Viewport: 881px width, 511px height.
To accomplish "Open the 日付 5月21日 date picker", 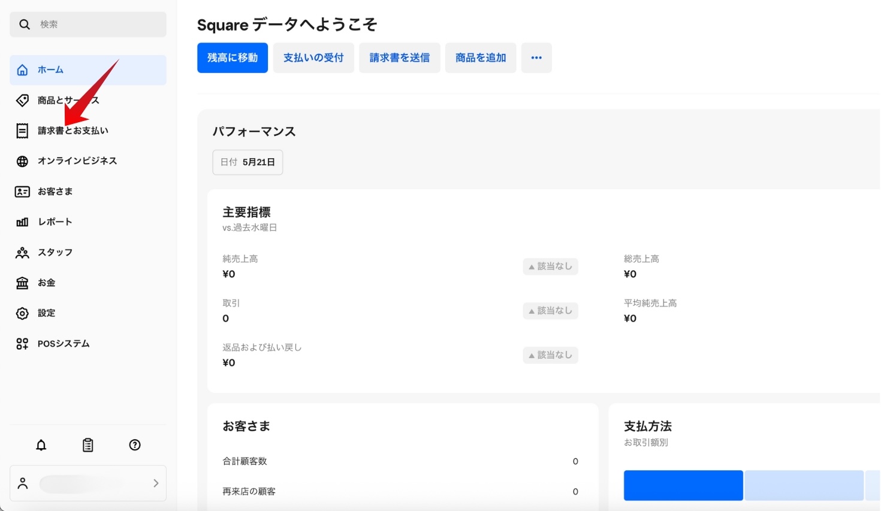I will pos(248,162).
